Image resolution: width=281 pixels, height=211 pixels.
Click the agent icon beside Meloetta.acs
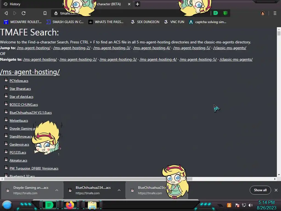(6, 120)
